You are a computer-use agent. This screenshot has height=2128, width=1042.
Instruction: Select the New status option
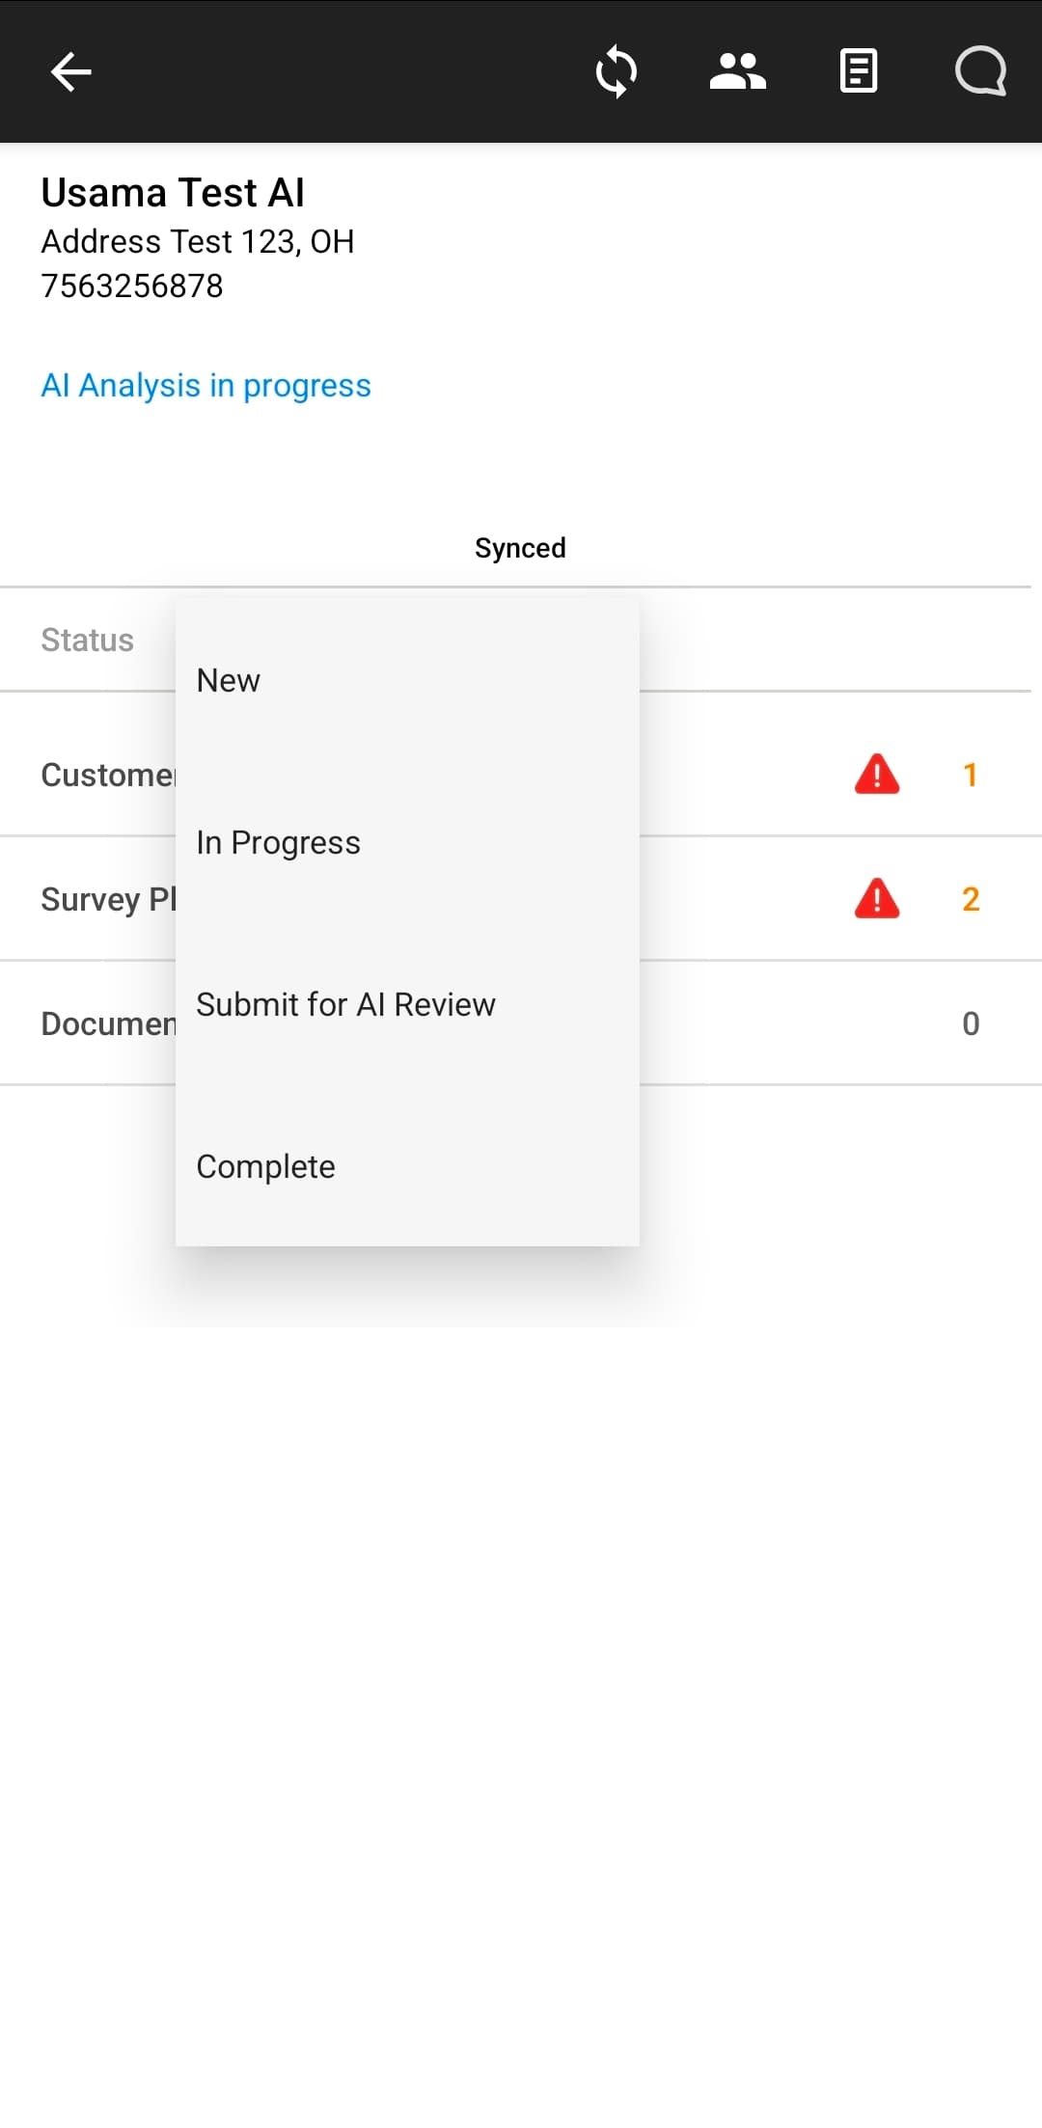click(407, 680)
